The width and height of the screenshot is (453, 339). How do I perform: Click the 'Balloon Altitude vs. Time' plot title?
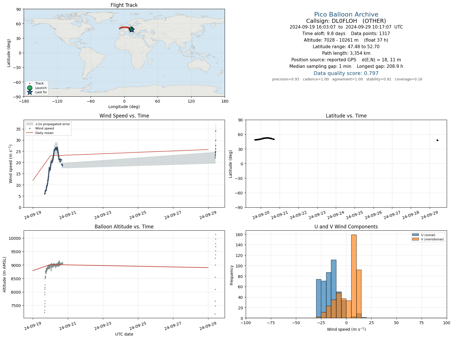pyautogui.click(x=124, y=227)
